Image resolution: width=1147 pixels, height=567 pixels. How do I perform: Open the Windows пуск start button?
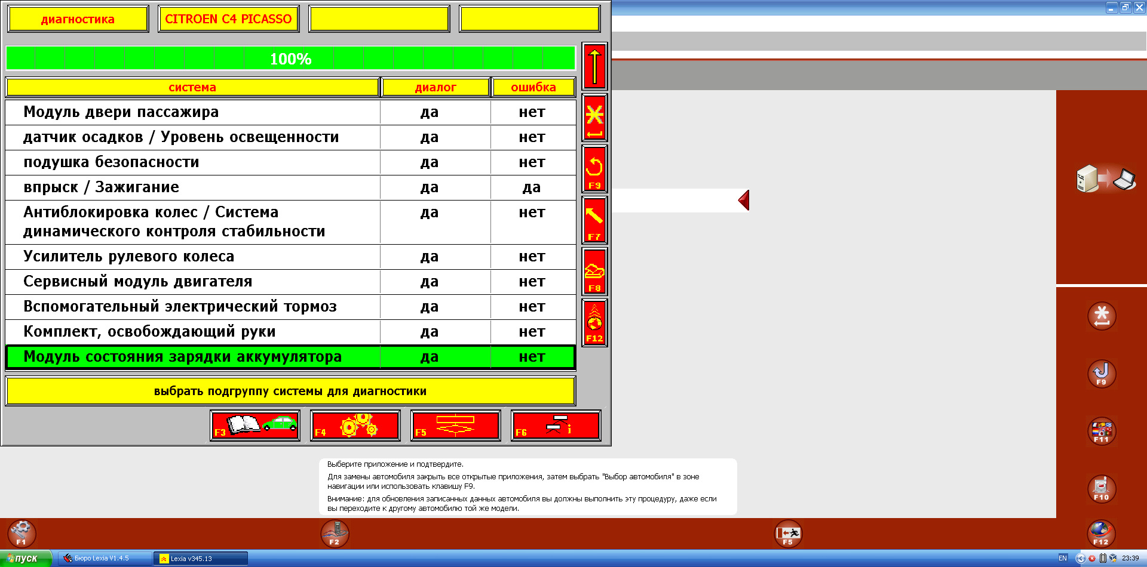click(26, 559)
